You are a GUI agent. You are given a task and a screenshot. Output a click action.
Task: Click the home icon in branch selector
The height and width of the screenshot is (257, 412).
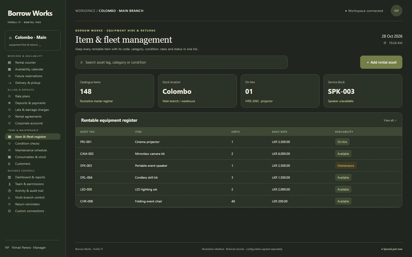tap(10, 38)
